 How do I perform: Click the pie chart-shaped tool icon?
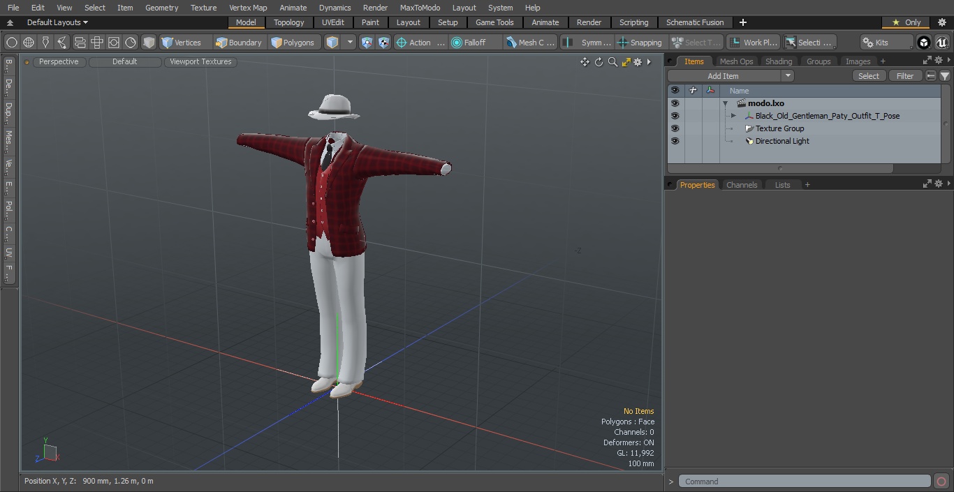[x=131, y=43]
